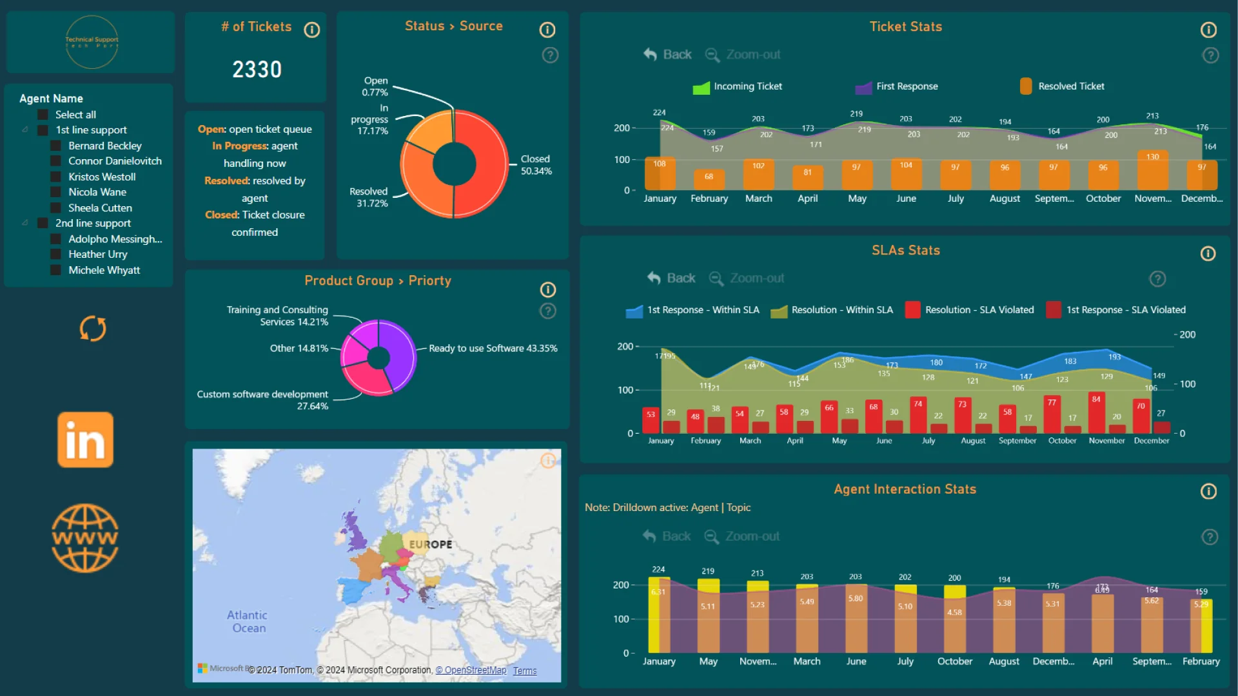Click the orange refresh arrows icon
This screenshot has width=1238, height=696.
[x=93, y=328]
